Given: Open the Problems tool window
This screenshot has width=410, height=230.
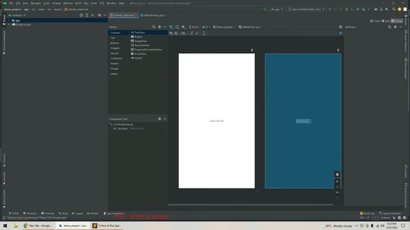Looking at the screenshot, I should click(x=30, y=213).
